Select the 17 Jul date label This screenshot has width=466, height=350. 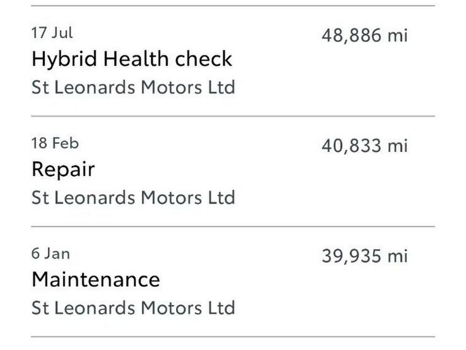52,33
